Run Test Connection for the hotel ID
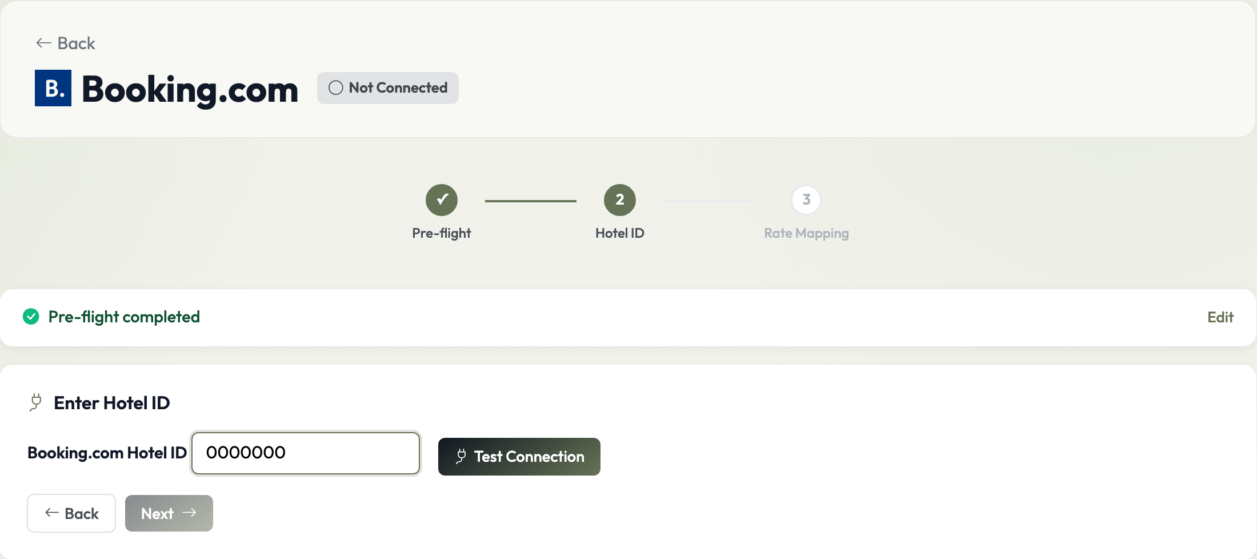This screenshot has height=559, width=1257. [519, 457]
